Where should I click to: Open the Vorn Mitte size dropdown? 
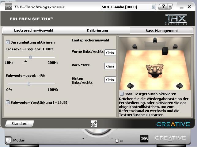click(x=110, y=66)
